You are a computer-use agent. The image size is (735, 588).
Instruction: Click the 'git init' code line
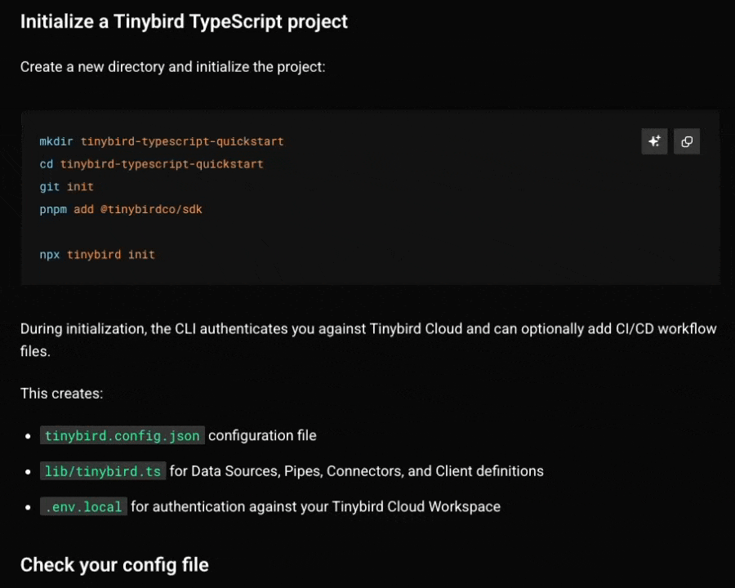pos(67,187)
